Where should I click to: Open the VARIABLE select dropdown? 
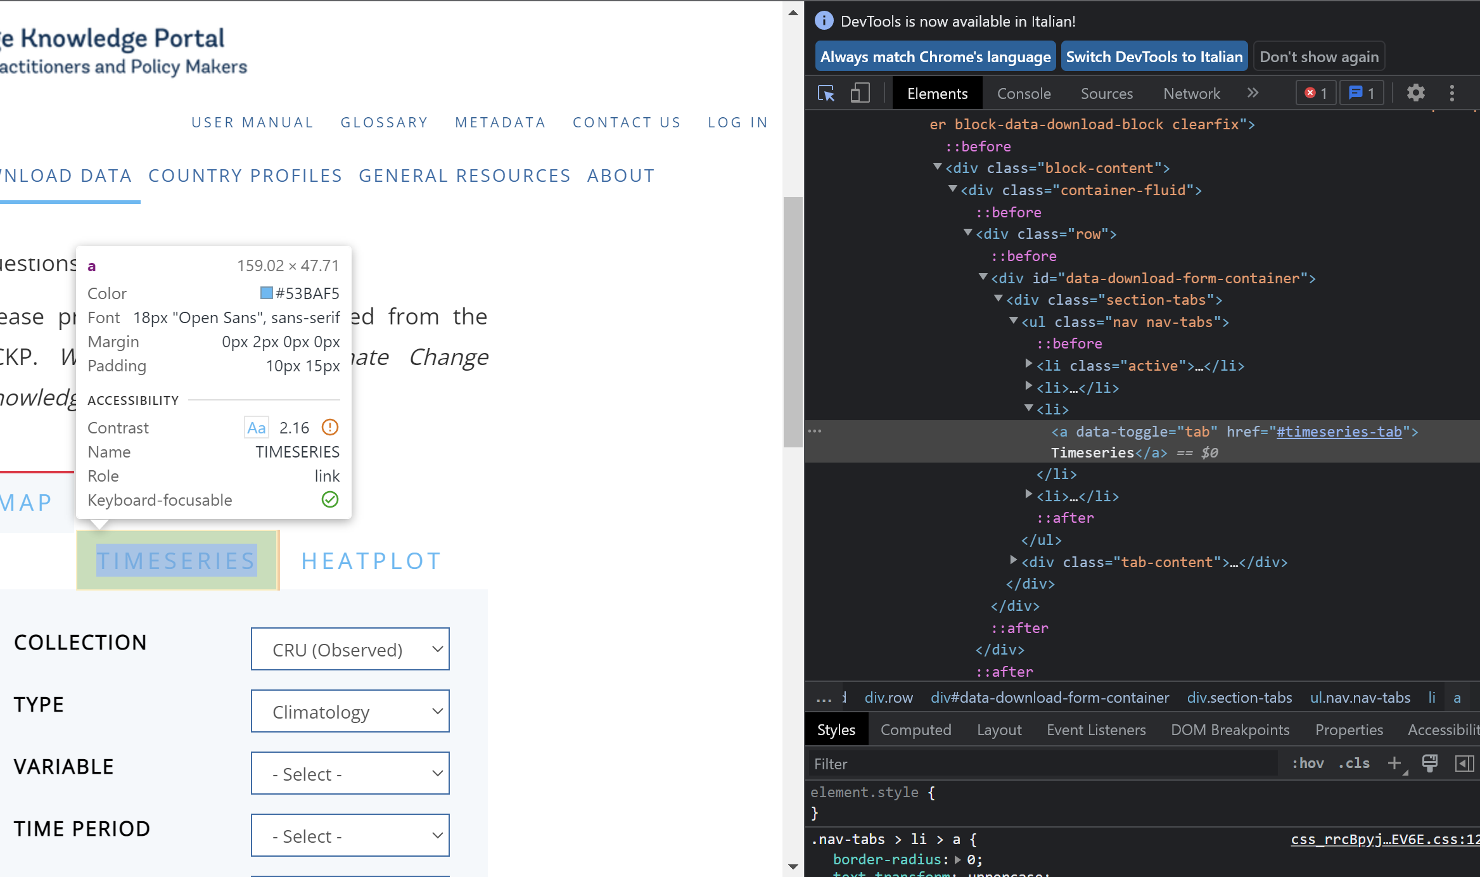(350, 774)
